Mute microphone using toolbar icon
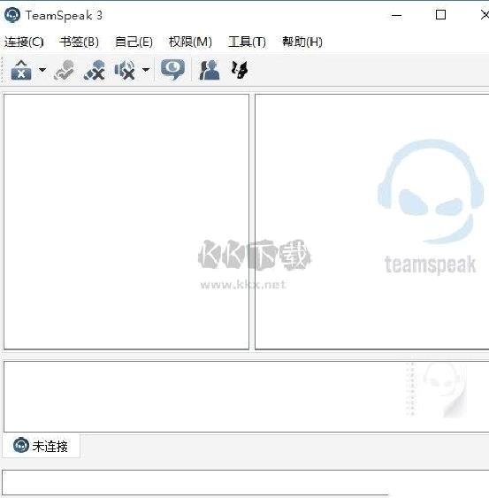Screen dimensions: 489x498 95,70
